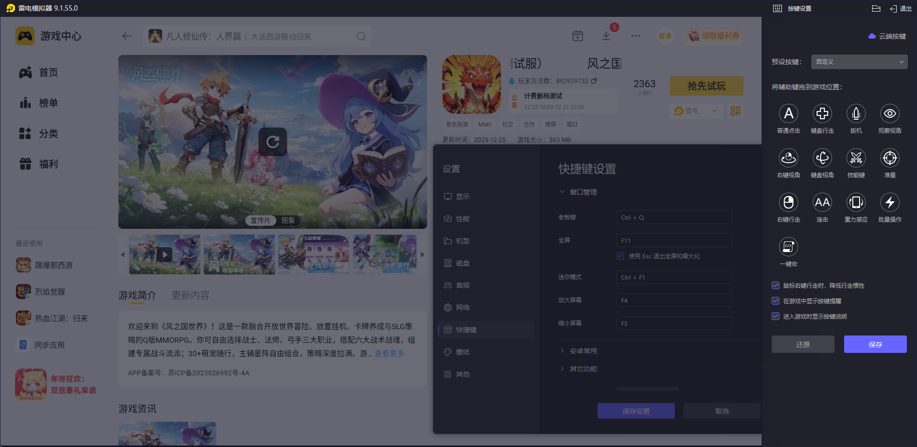Click the search magnifier icon
Screen dimensions: 917x447
361,36
